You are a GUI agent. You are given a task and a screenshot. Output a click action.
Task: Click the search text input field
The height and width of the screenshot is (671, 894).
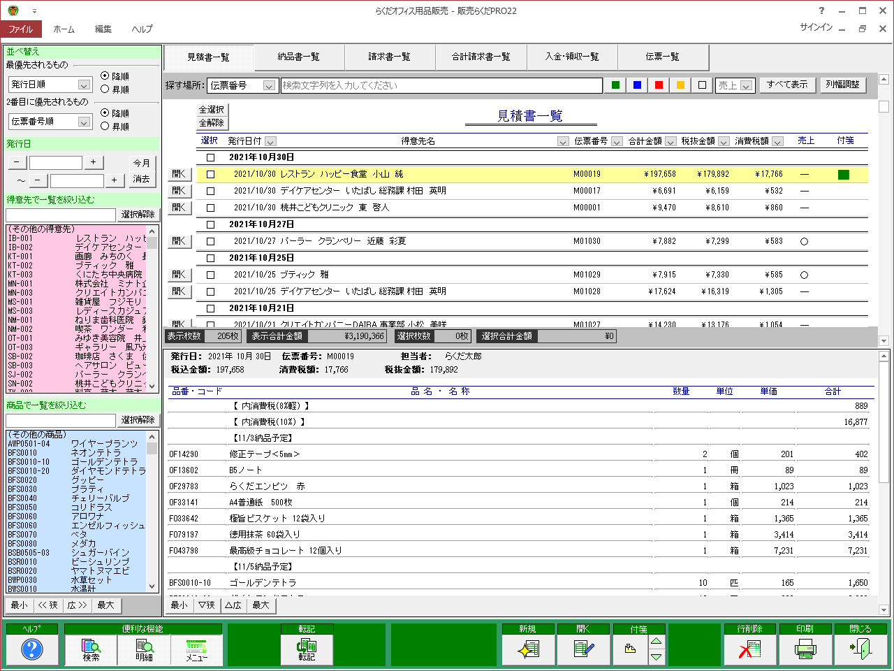(x=441, y=85)
